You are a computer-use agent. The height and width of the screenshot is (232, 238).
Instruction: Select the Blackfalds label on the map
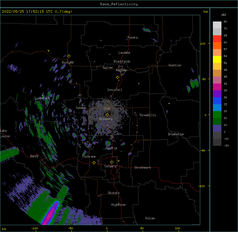click(x=122, y=61)
